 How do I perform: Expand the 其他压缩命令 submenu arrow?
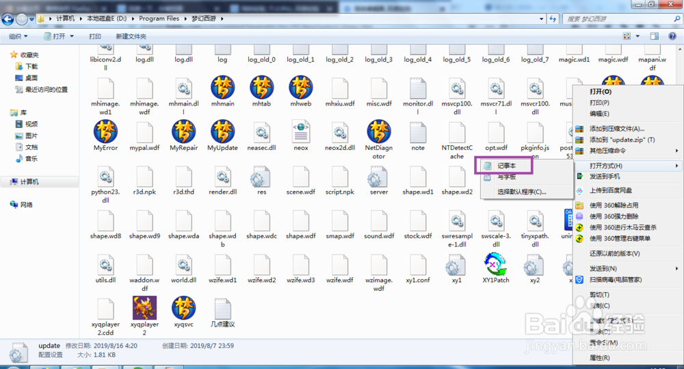pyautogui.click(x=676, y=151)
